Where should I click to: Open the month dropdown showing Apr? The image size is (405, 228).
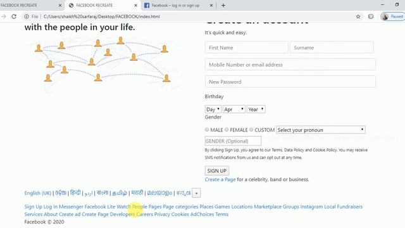pyautogui.click(x=234, y=110)
